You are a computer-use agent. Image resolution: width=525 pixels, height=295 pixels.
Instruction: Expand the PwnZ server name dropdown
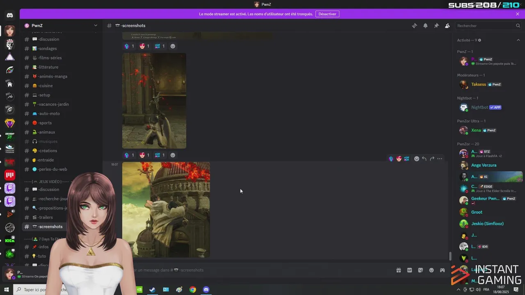click(96, 25)
